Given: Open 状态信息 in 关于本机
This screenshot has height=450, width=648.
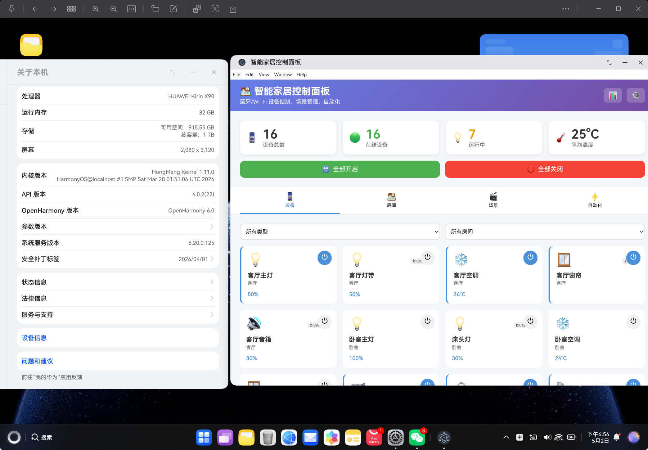Looking at the screenshot, I should point(118,282).
